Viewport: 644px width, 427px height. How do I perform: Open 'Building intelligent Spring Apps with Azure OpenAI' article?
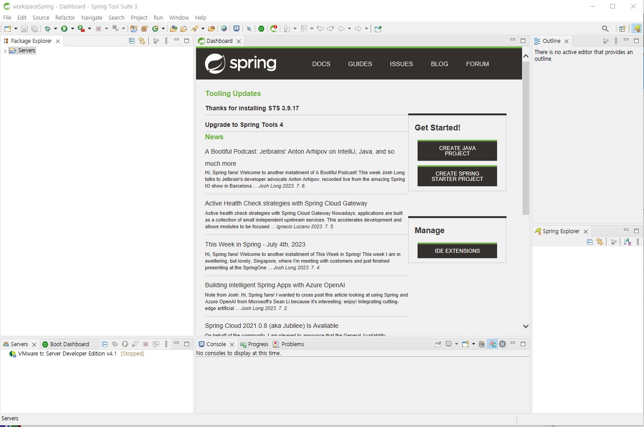pos(275,285)
